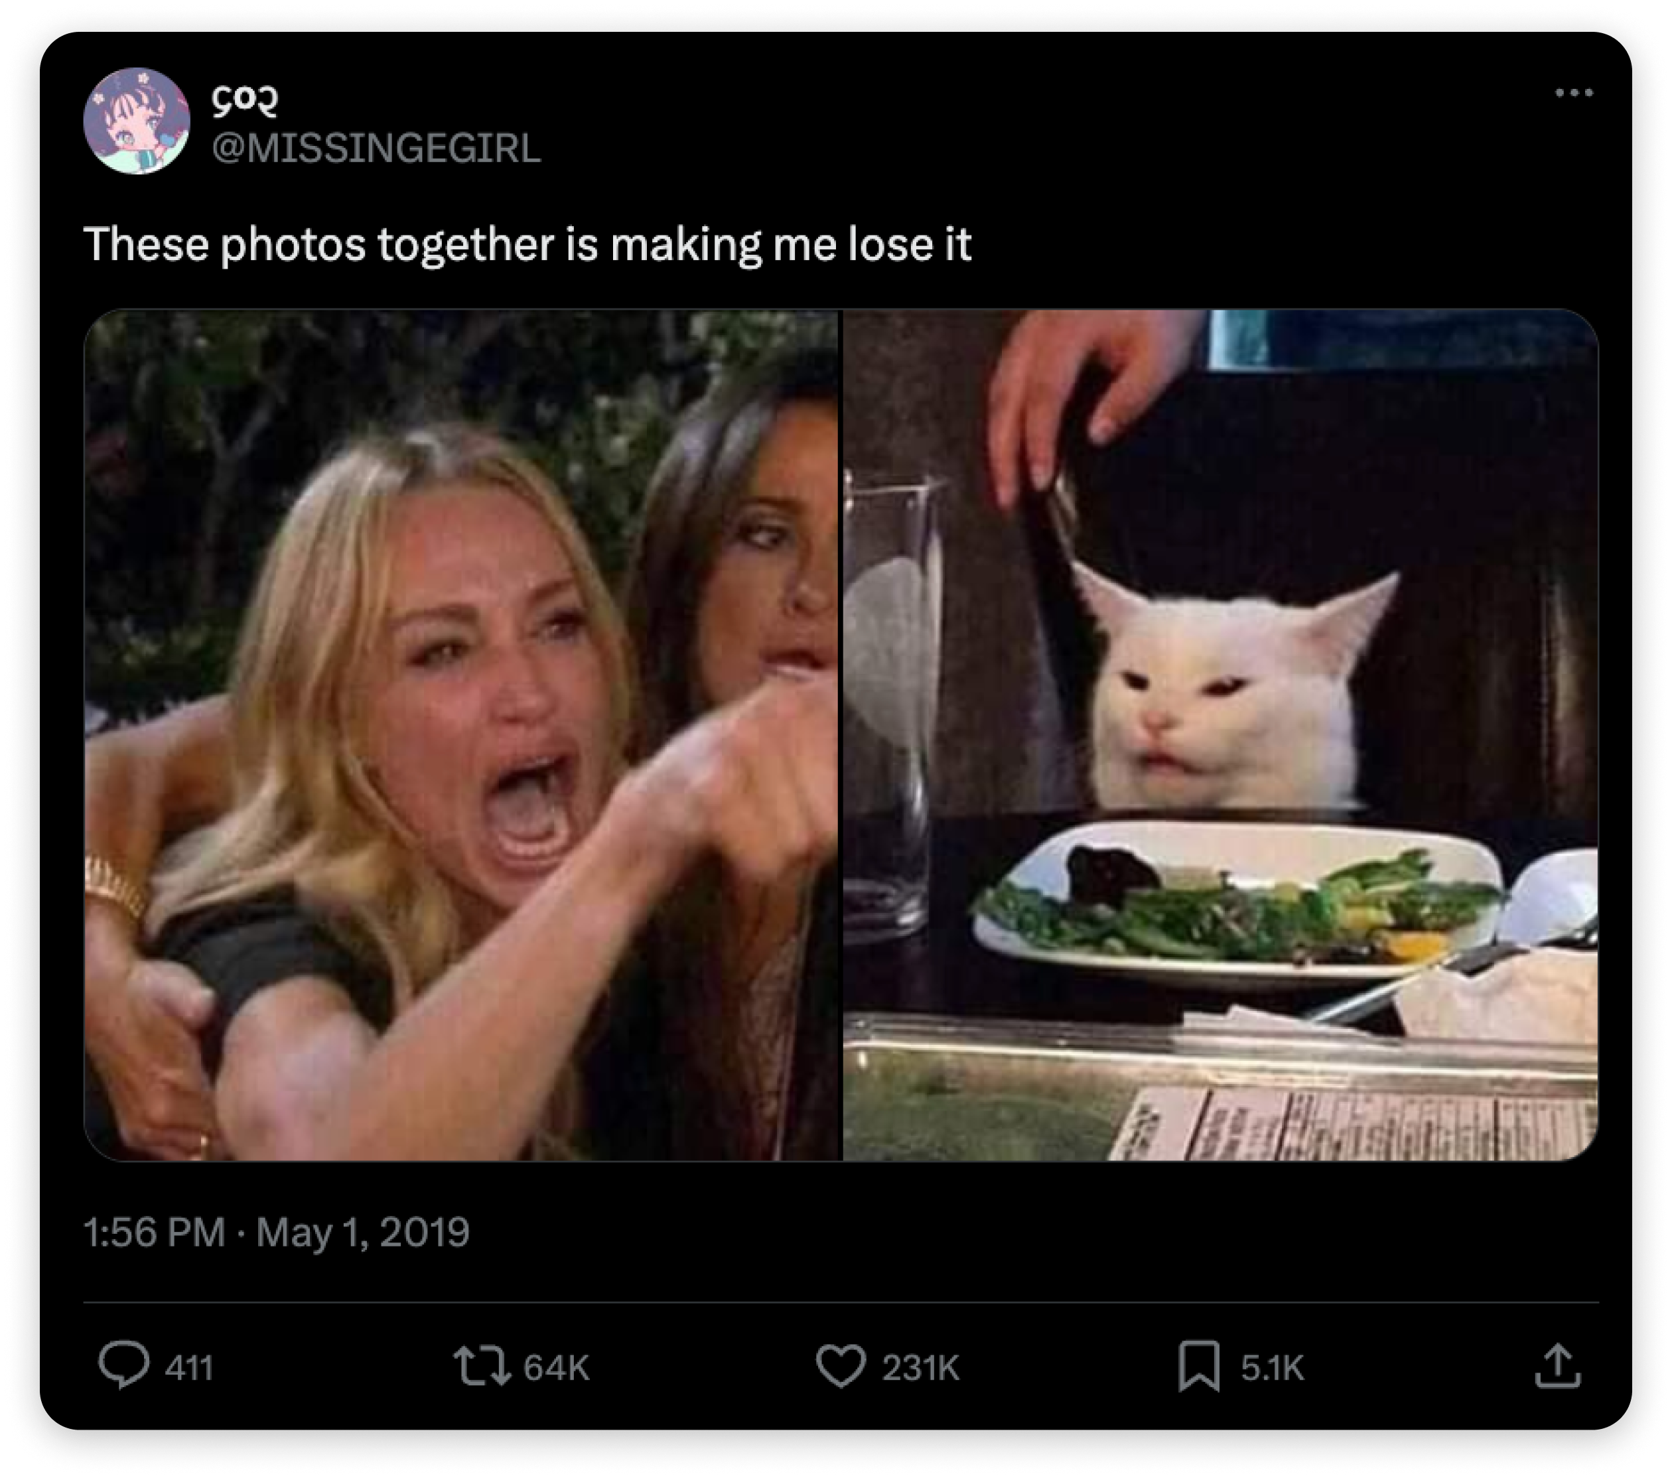Open the yelling blonde woman photo
Viewport: 1672px width, 1478px height.
click(x=462, y=734)
